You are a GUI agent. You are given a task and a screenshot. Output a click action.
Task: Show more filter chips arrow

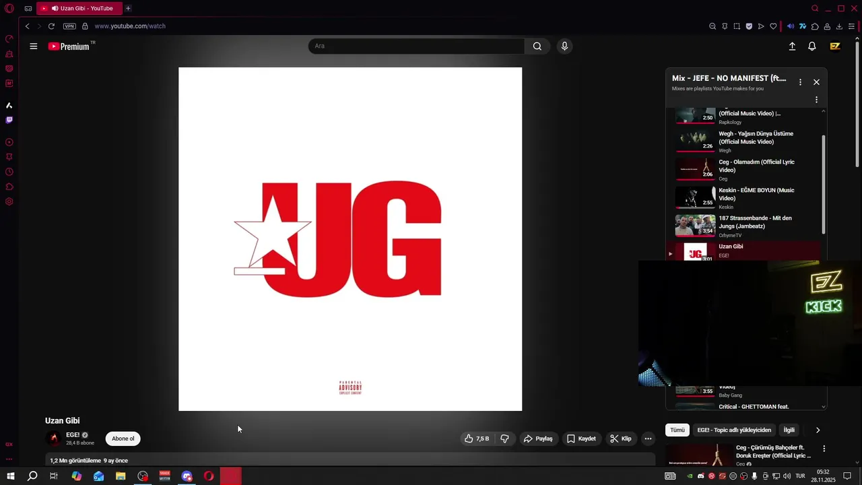(x=818, y=430)
